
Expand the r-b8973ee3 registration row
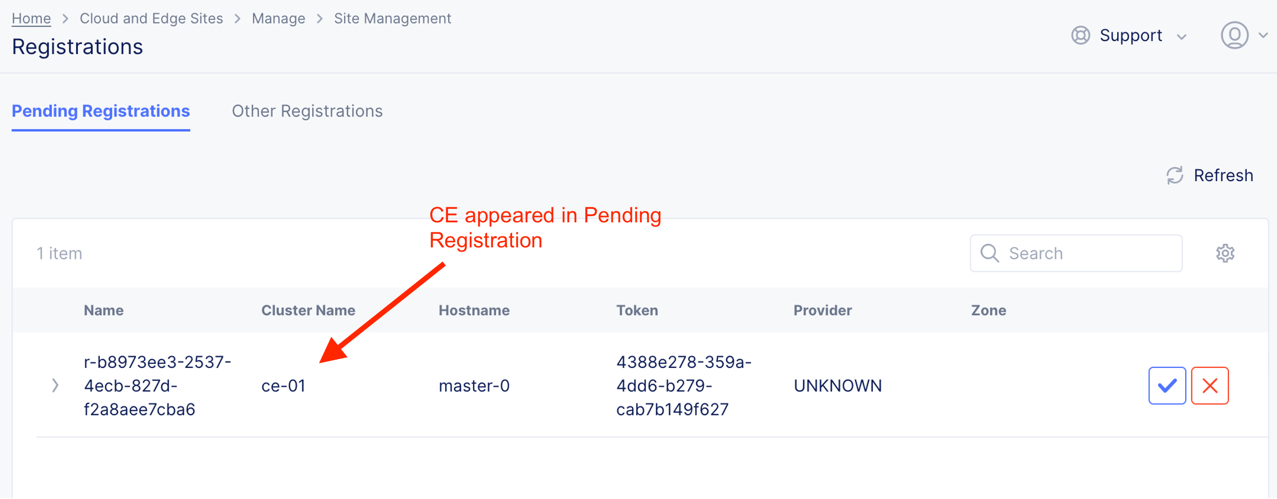(x=55, y=386)
